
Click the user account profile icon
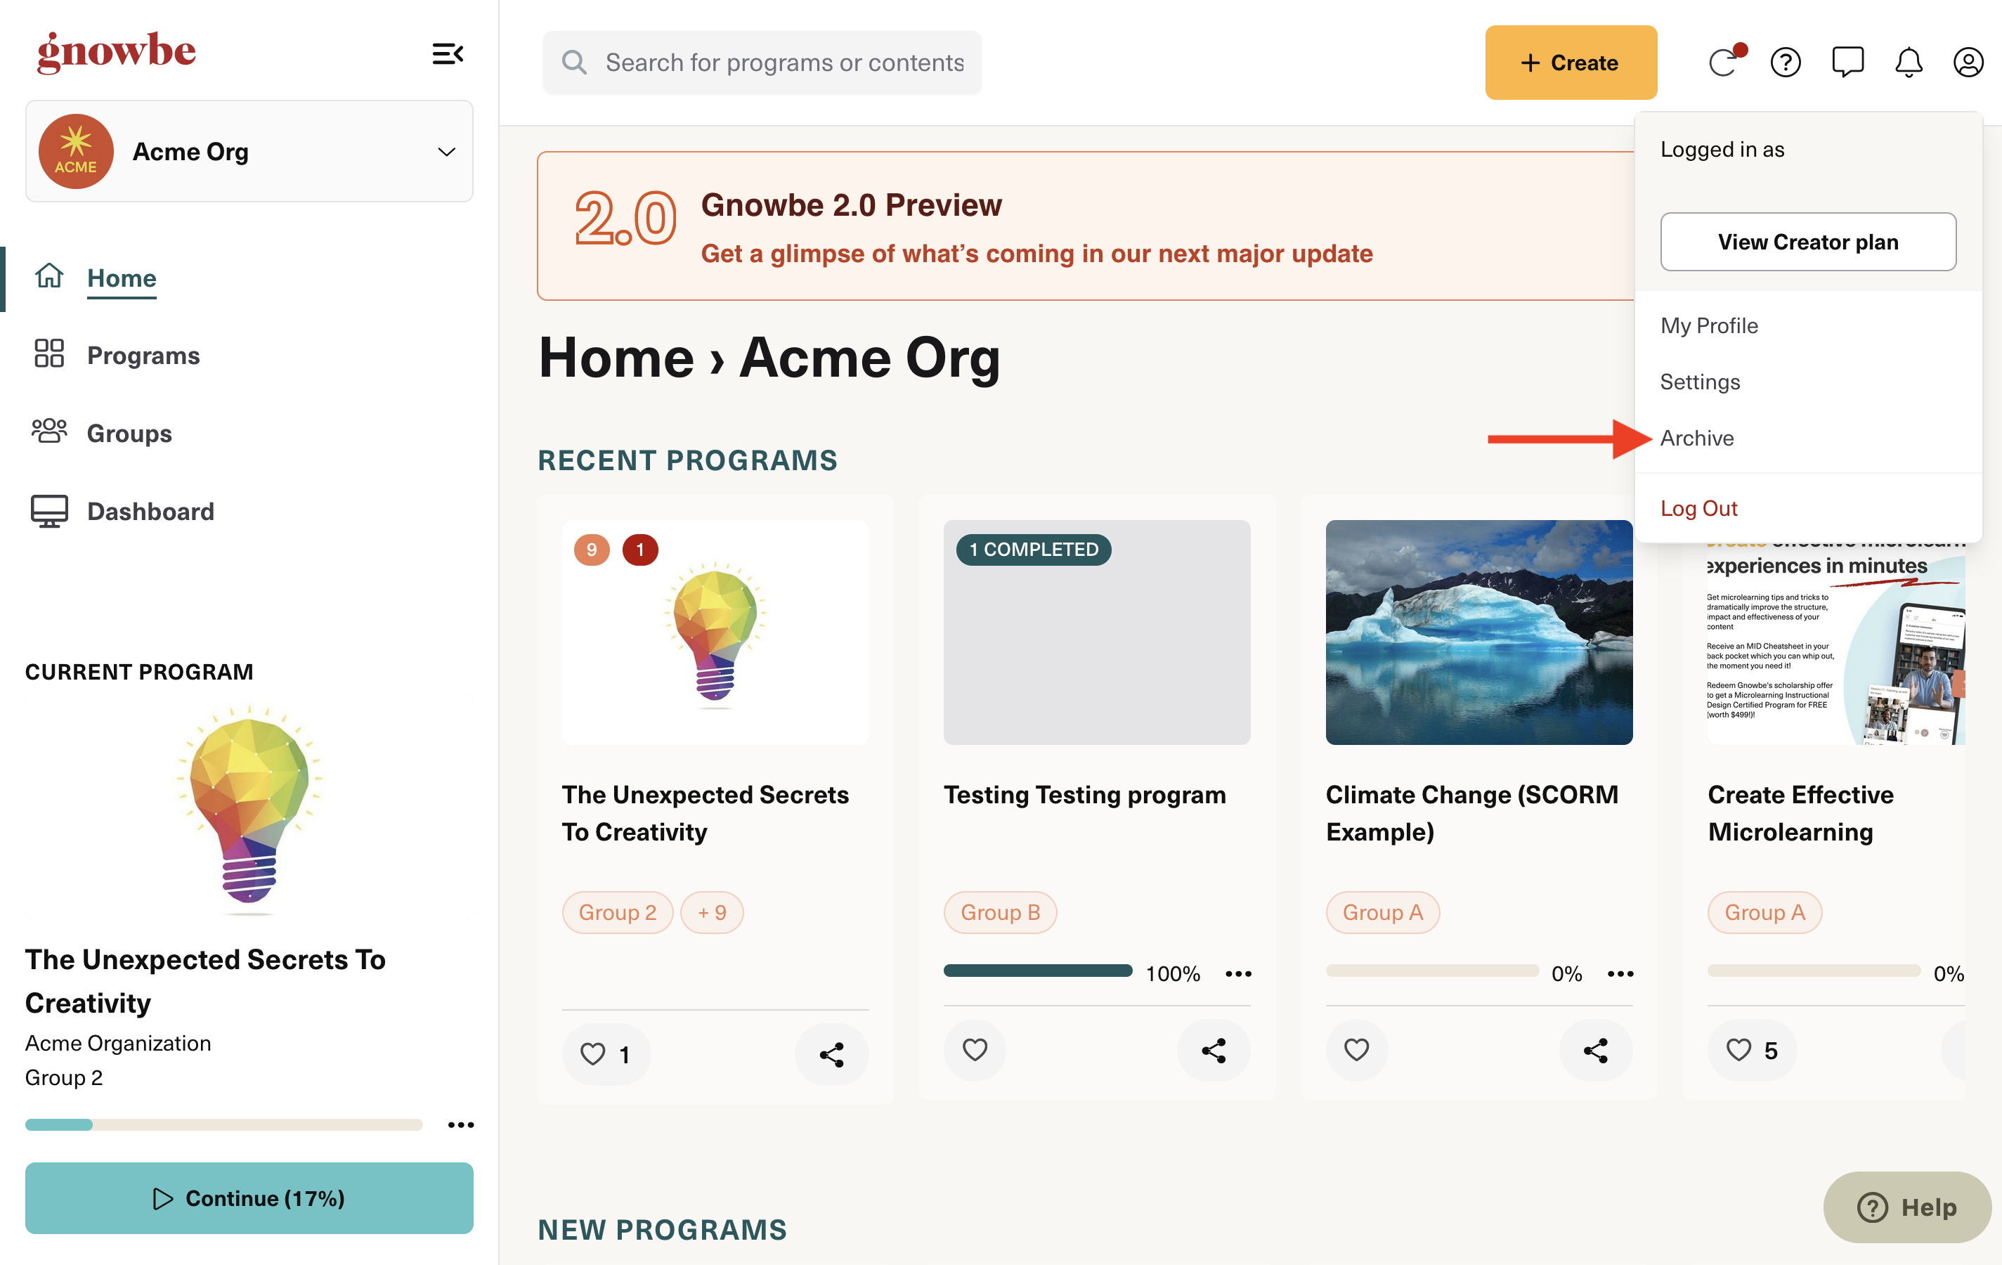tap(1968, 63)
